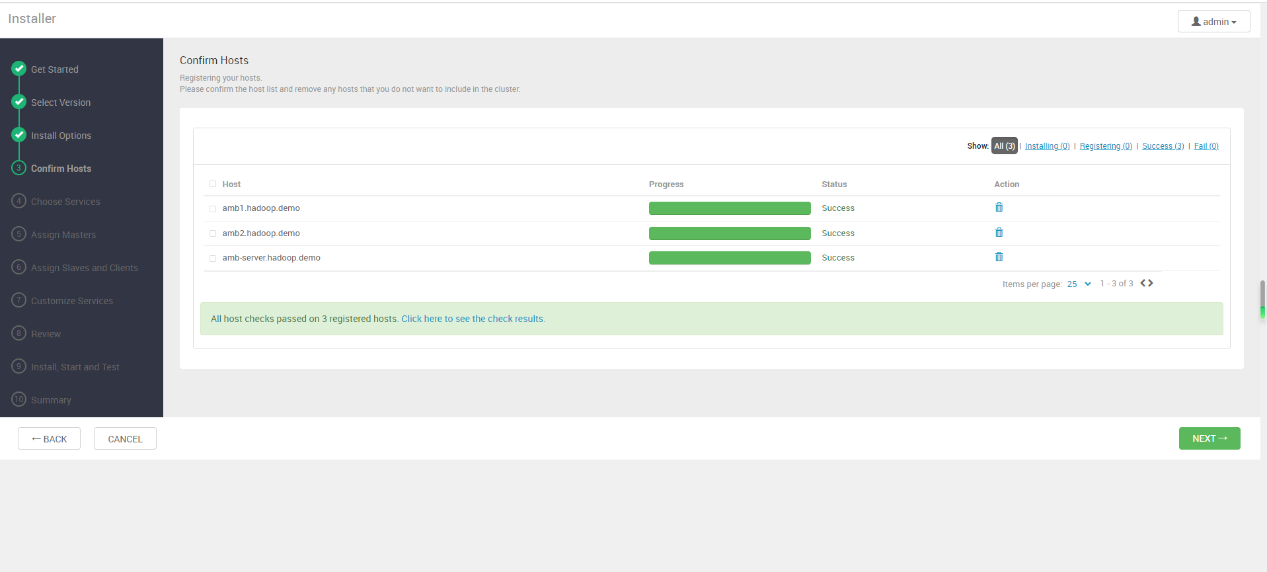Click Assign Masters step label

[x=63, y=235]
